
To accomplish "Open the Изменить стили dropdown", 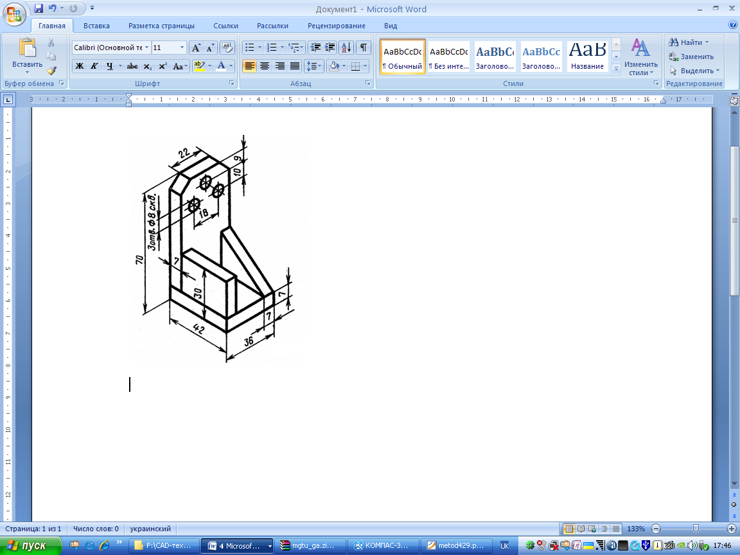I will [641, 58].
